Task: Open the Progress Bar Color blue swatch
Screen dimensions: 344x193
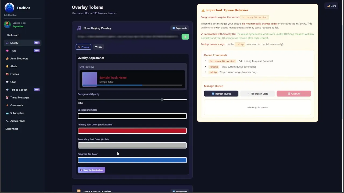Action: (132, 160)
